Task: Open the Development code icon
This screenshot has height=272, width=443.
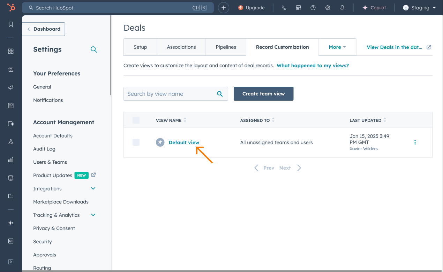Action: pos(11,241)
